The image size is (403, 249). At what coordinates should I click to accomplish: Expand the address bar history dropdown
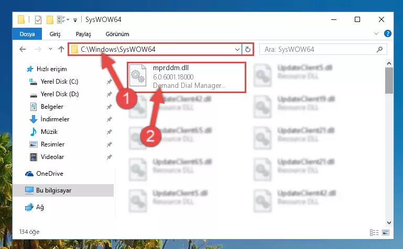coord(237,50)
